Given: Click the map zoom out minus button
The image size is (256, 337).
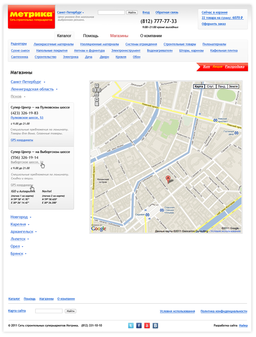Looking at the screenshot, I should (97, 104).
